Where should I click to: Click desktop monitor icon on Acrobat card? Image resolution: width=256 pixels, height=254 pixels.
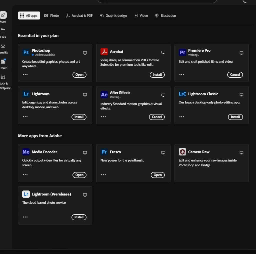tap(163, 52)
